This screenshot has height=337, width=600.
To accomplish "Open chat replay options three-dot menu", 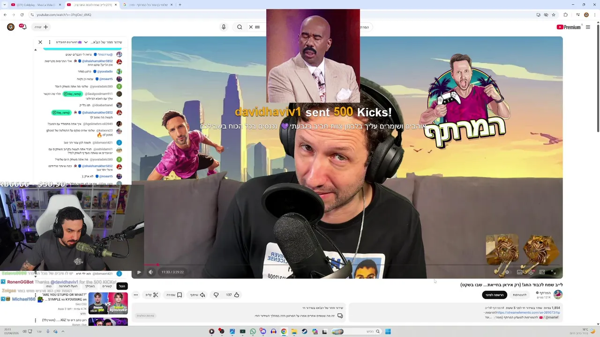I will pyautogui.click(x=50, y=42).
